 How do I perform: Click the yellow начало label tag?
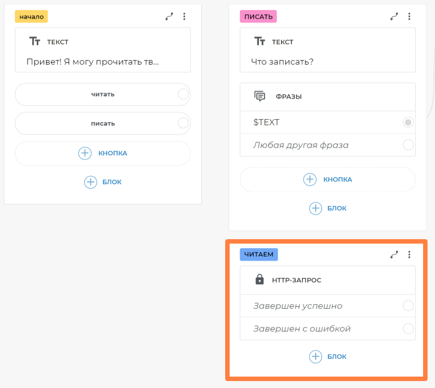31,16
